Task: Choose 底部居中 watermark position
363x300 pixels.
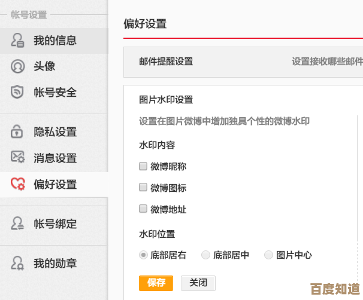Action: [206, 255]
